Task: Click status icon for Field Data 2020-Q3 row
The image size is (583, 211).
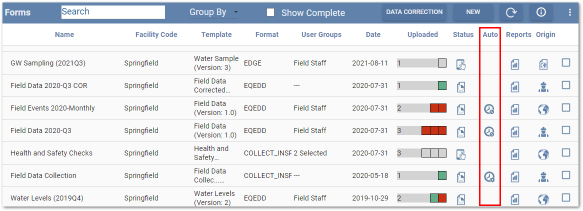Action: pos(461,131)
